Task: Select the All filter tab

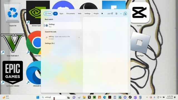Action: [x=55, y=14]
